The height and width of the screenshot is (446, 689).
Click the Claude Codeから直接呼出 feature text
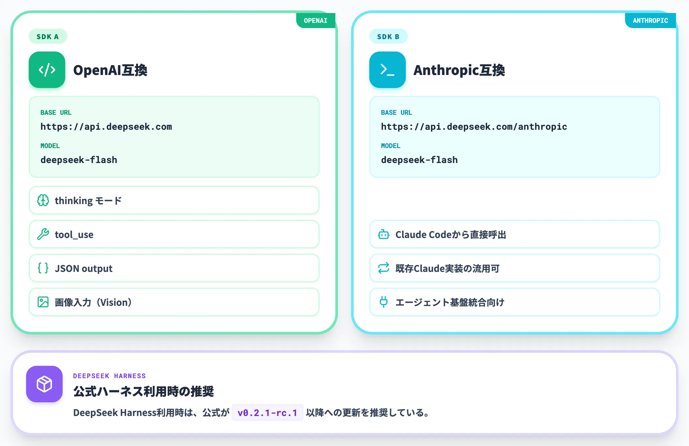[x=451, y=234]
